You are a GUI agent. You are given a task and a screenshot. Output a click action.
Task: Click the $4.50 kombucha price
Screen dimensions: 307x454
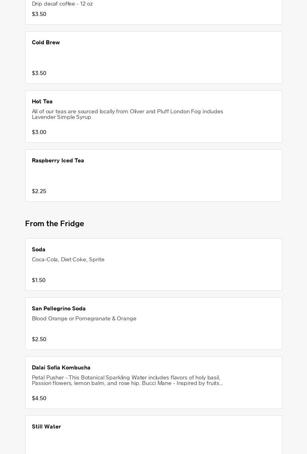[39, 398]
